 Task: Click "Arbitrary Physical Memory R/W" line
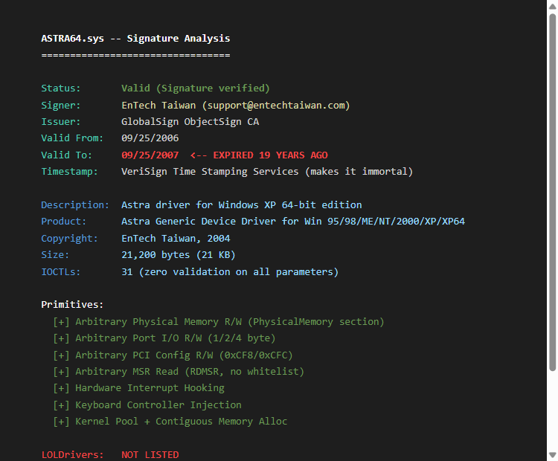pos(219,321)
